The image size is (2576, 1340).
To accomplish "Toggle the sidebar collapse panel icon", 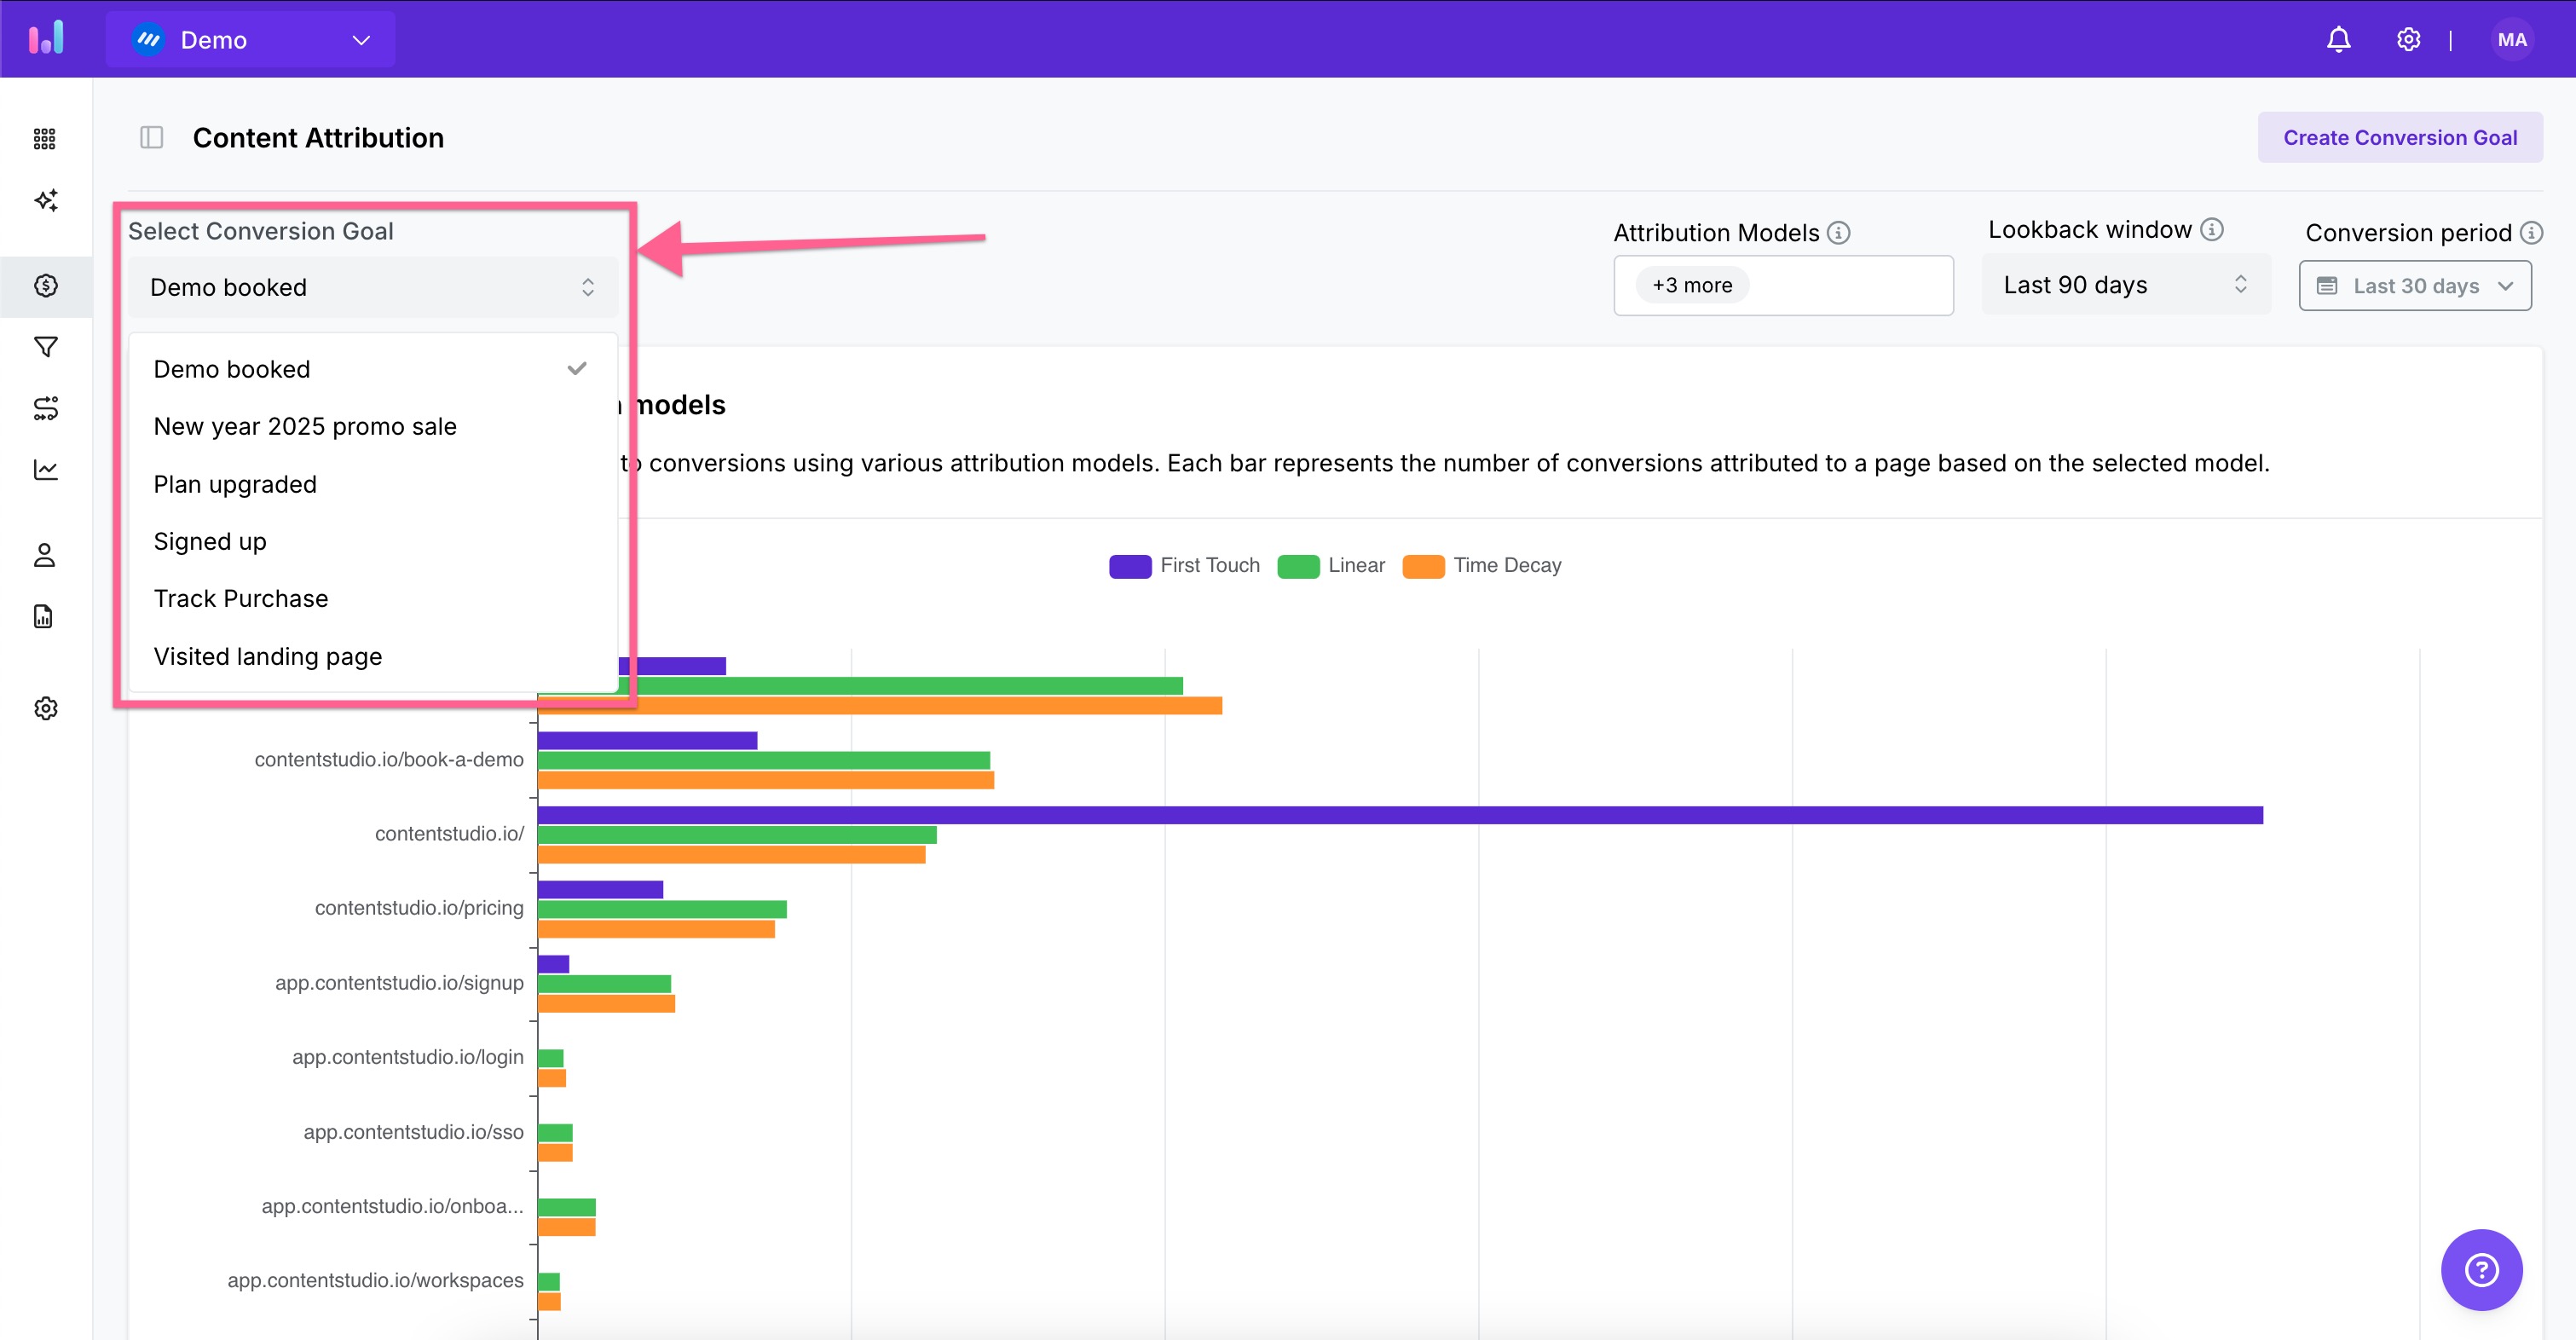I will pos(152,138).
